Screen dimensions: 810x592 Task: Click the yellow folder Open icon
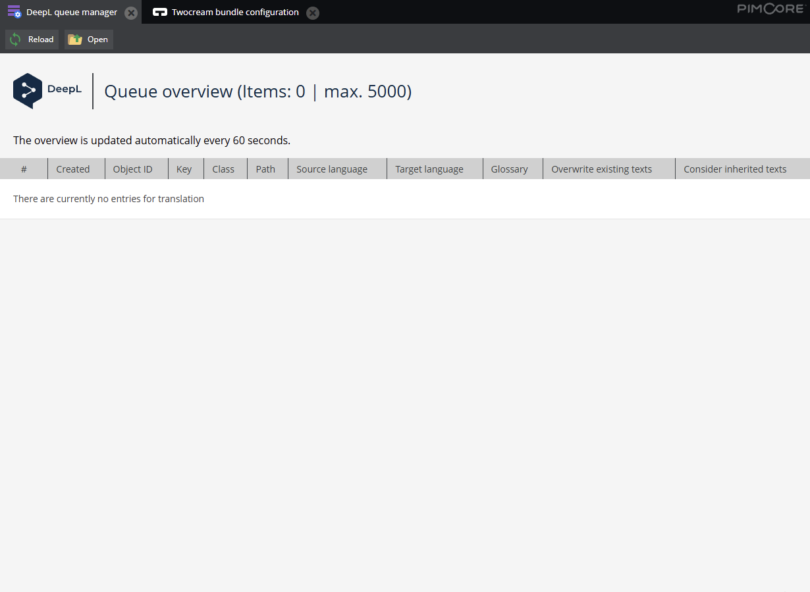(x=75, y=40)
